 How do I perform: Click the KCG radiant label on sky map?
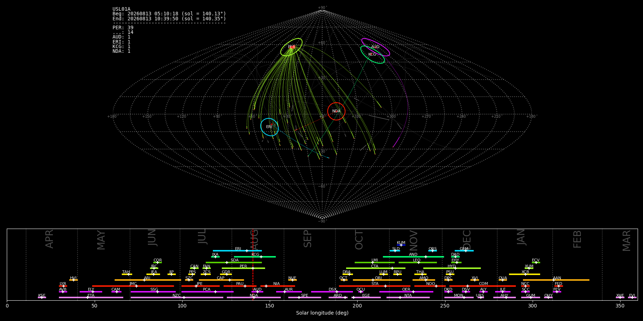[x=372, y=55]
